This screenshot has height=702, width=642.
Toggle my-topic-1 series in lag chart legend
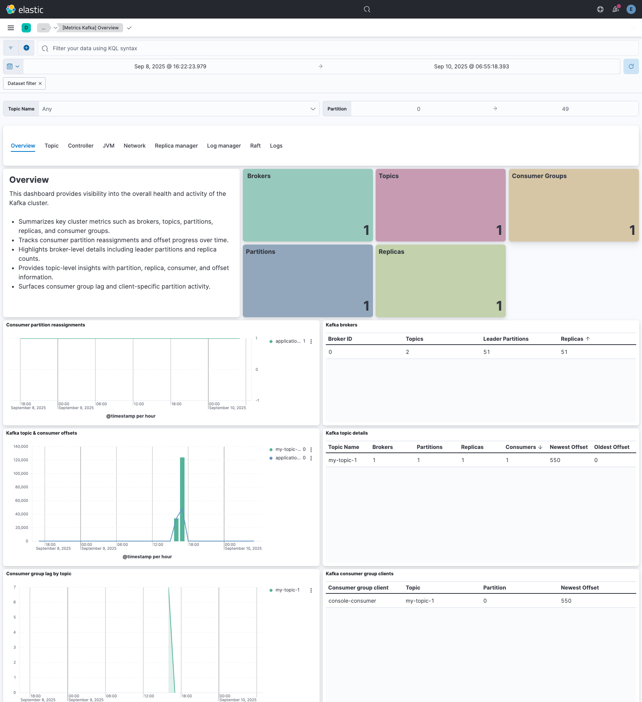287,590
